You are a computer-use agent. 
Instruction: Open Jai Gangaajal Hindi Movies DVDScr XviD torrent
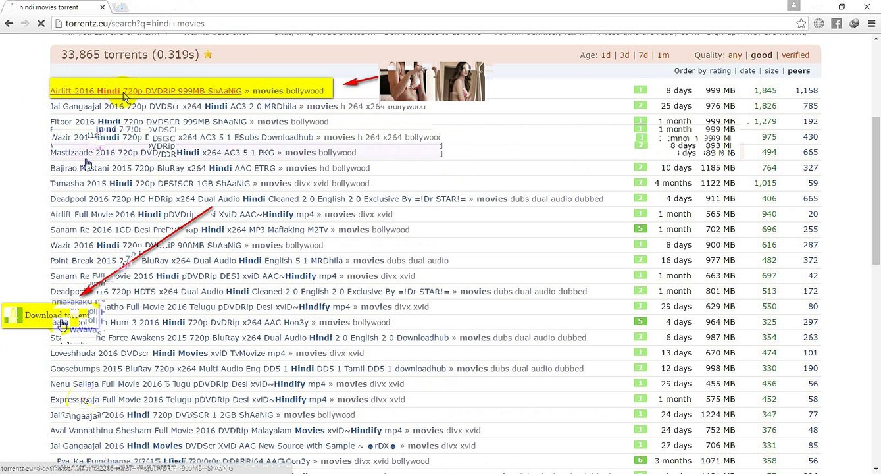click(x=224, y=446)
